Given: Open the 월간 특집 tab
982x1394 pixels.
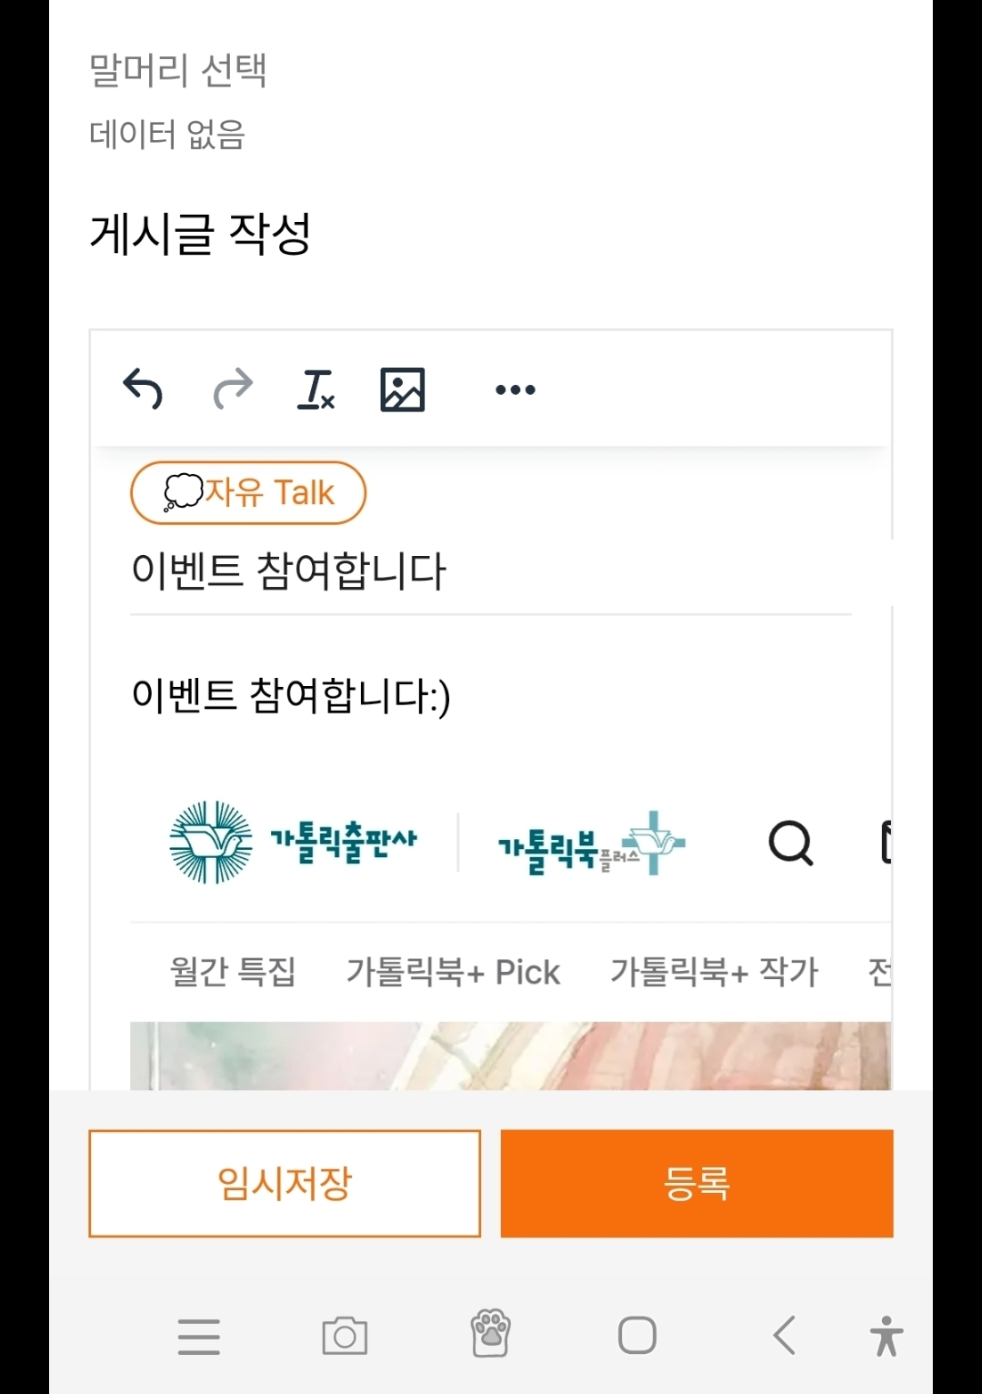Looking at the screenshot, I should pyautogui.click(x=233, y=972).
